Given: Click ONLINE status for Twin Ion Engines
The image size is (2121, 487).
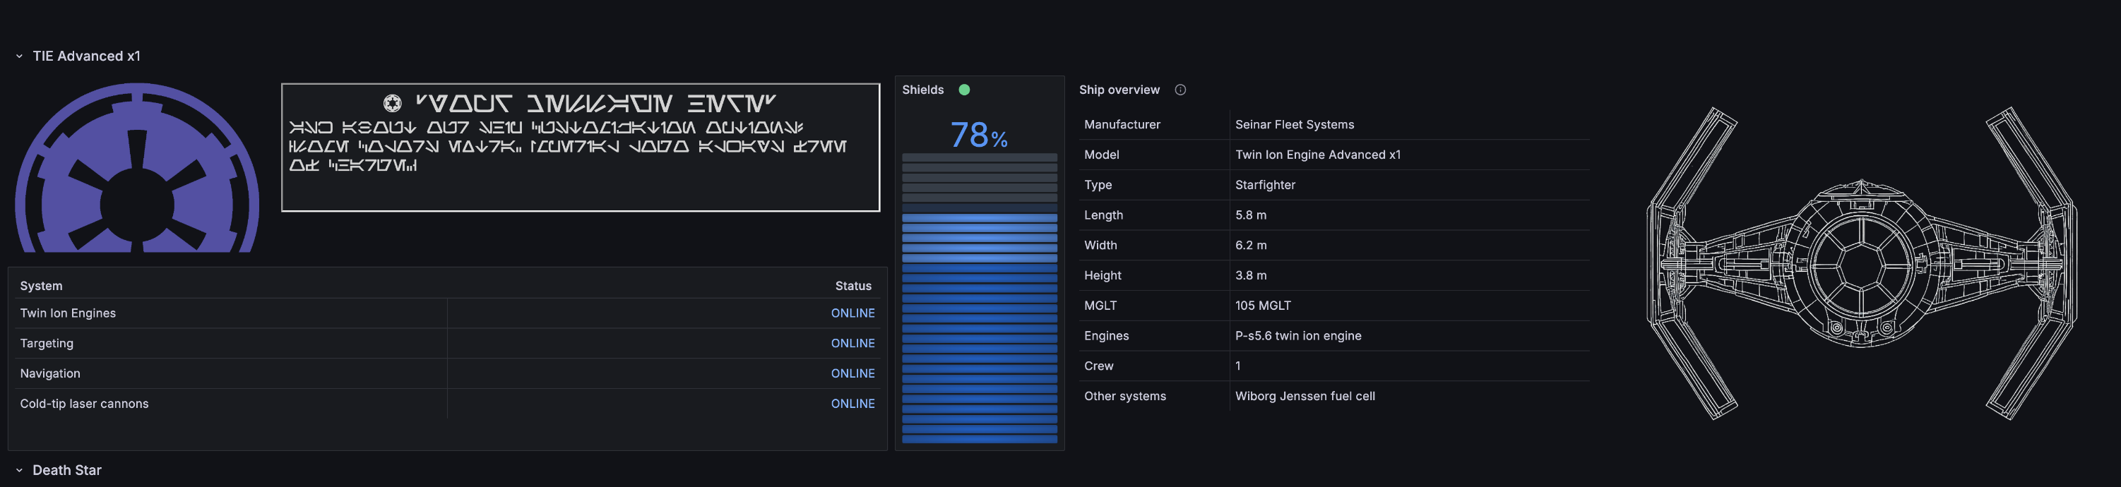Looking at the screenshot, I should click(x=852, y=313).
